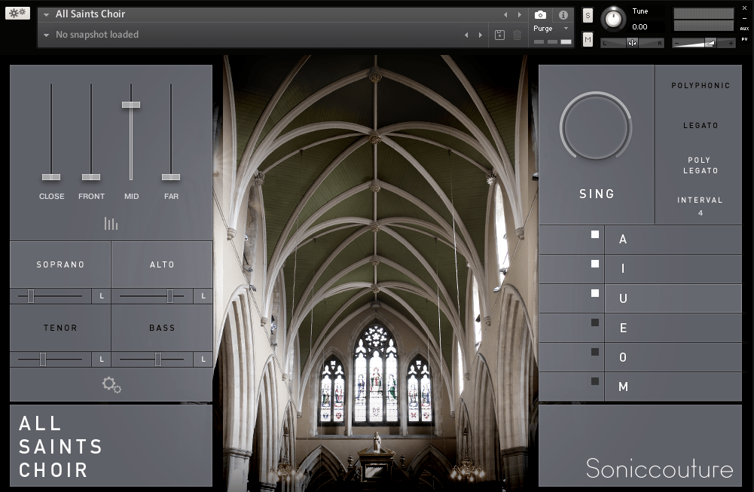The width and height of the screenshot is (754, 492).
Task: Click the Soprano voice button
Action: point(60,264)
